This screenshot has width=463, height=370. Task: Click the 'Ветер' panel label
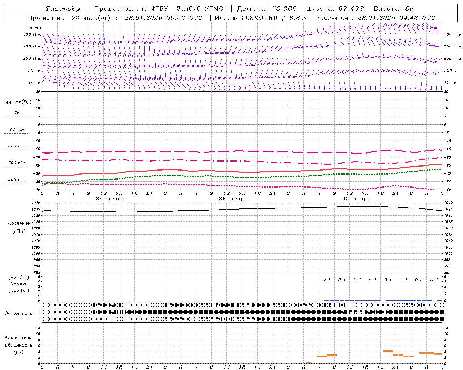34,27
